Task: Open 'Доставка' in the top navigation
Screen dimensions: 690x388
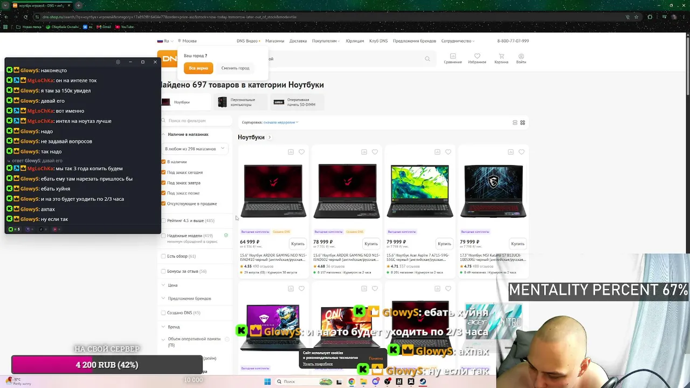Action: pos(298,41)
